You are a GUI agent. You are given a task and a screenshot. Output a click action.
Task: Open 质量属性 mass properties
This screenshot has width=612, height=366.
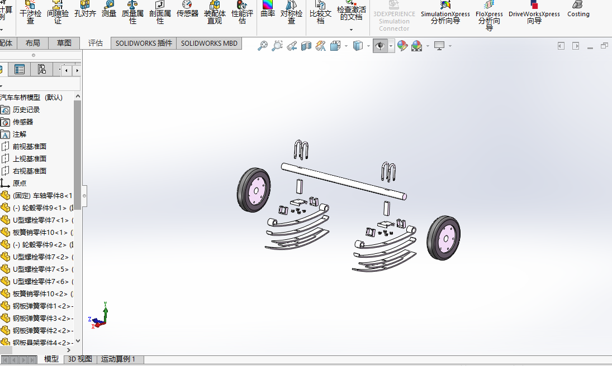(x=132, y=12)
